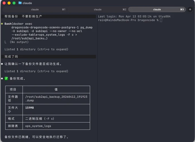Click the ops_system_logs value cell
The width and height of the screenshot is (195, 142).
[x=56, y=126]
